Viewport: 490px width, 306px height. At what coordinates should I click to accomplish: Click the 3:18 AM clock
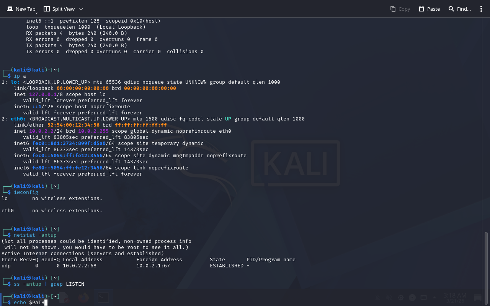(x=455, y=298)
